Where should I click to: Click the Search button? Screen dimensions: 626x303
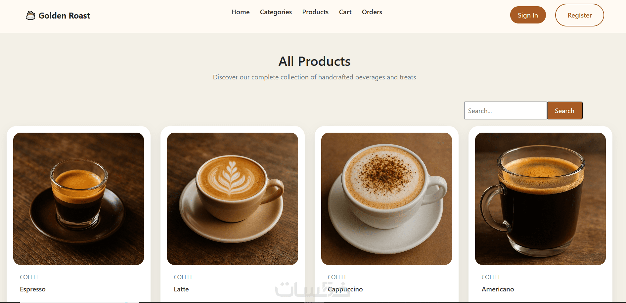[x=564, y=110]
